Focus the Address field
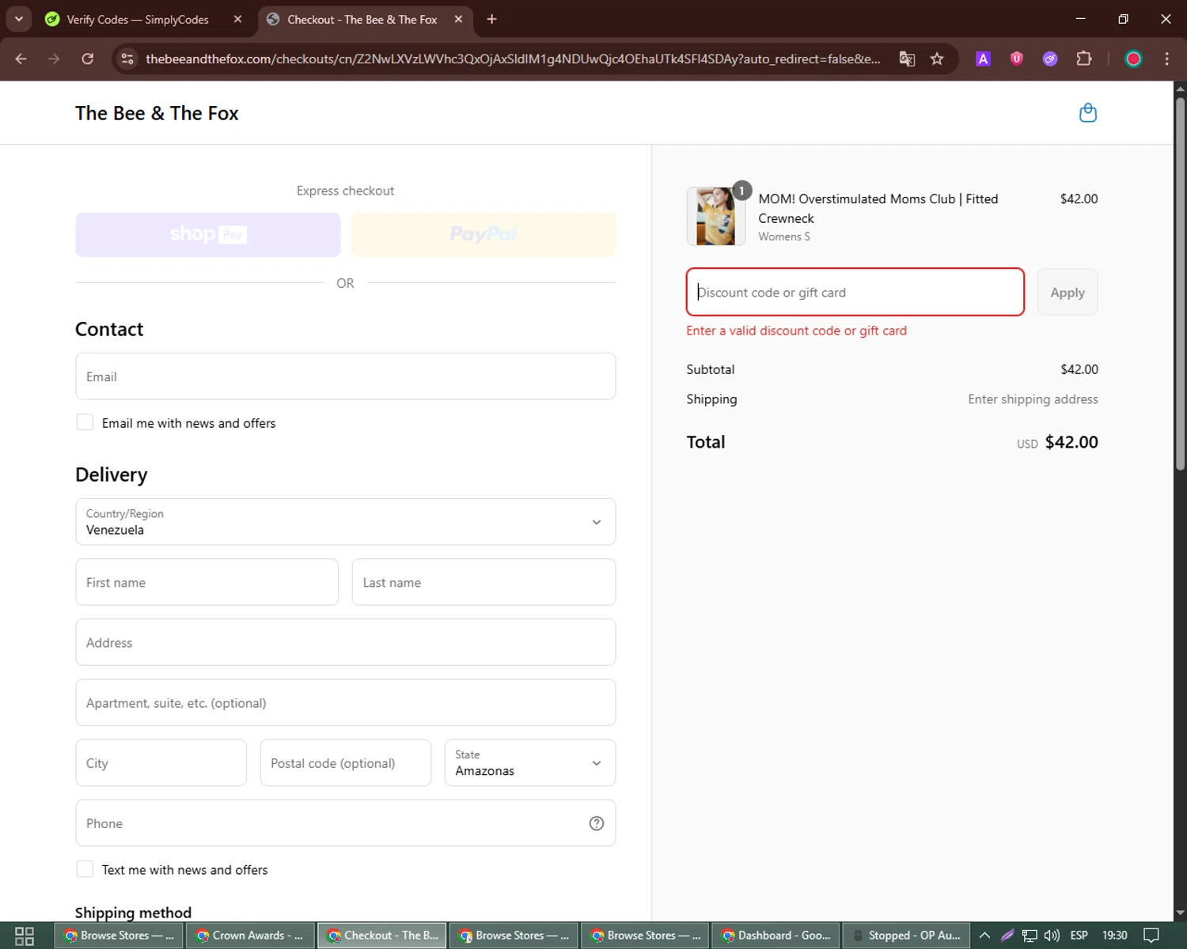1187x949 pixels. coord(345,642)
